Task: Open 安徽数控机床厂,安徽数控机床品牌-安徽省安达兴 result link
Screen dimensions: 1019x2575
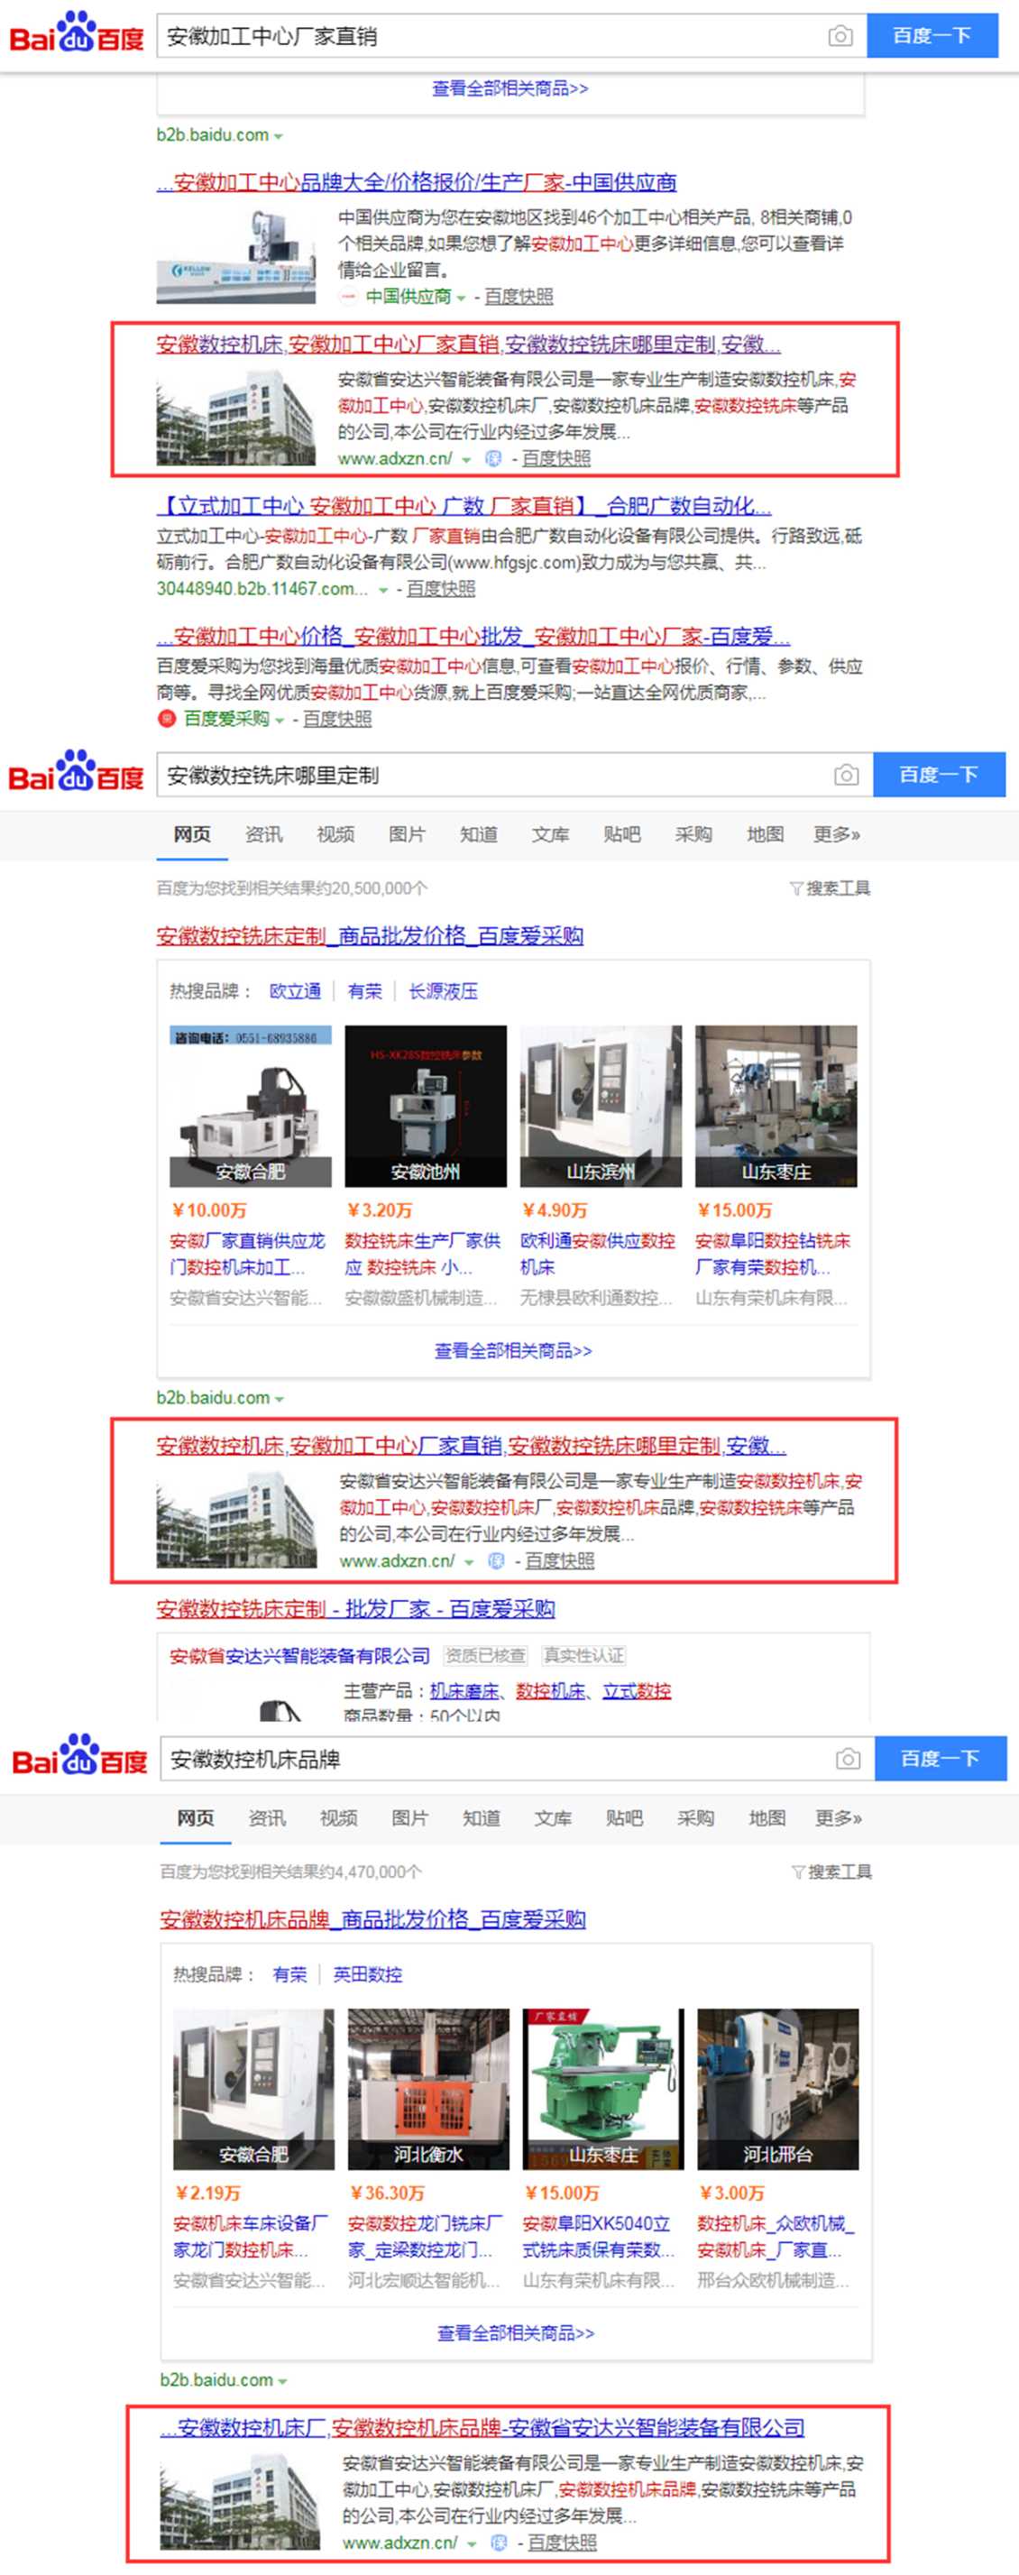Action: click(x=482, y=2427)
